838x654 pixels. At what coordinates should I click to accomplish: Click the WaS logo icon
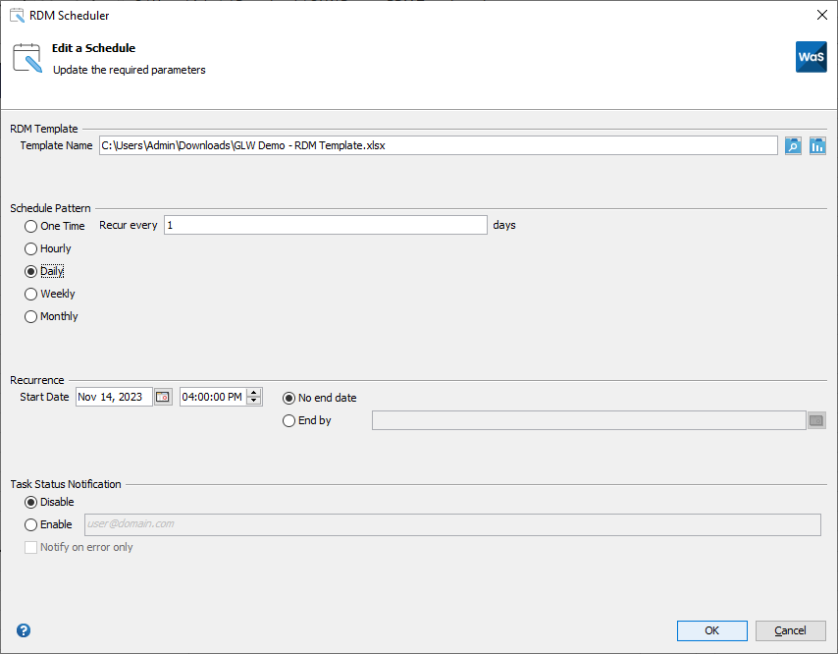coord(812,57)
